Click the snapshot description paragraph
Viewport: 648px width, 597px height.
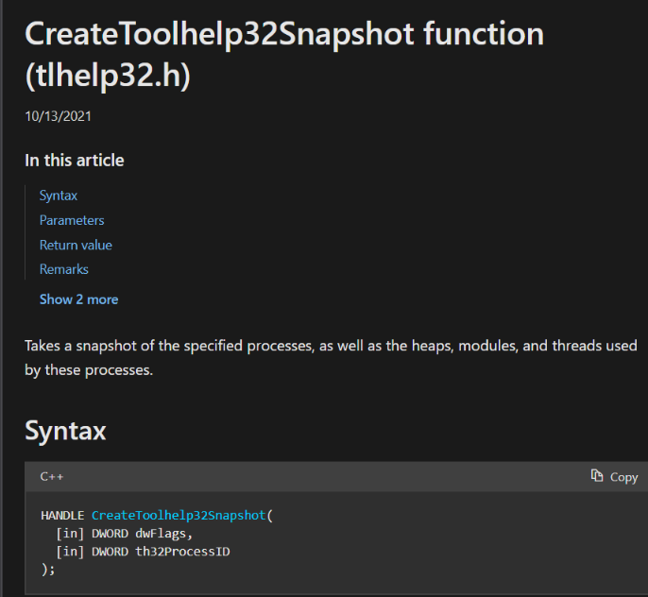[331, 357]
